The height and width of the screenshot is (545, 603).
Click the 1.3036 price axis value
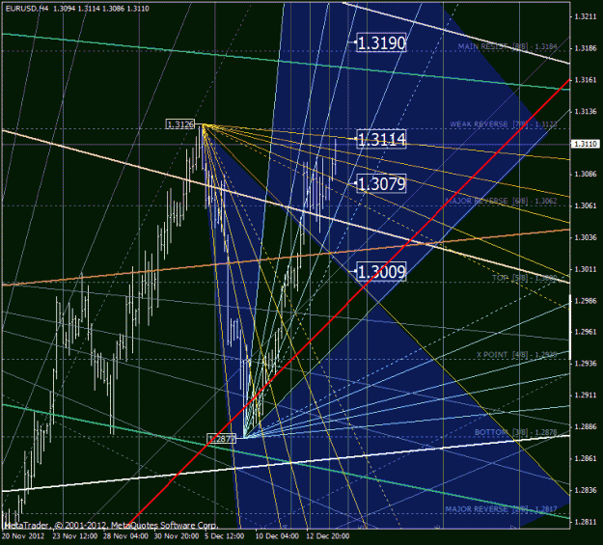(586, 237)
